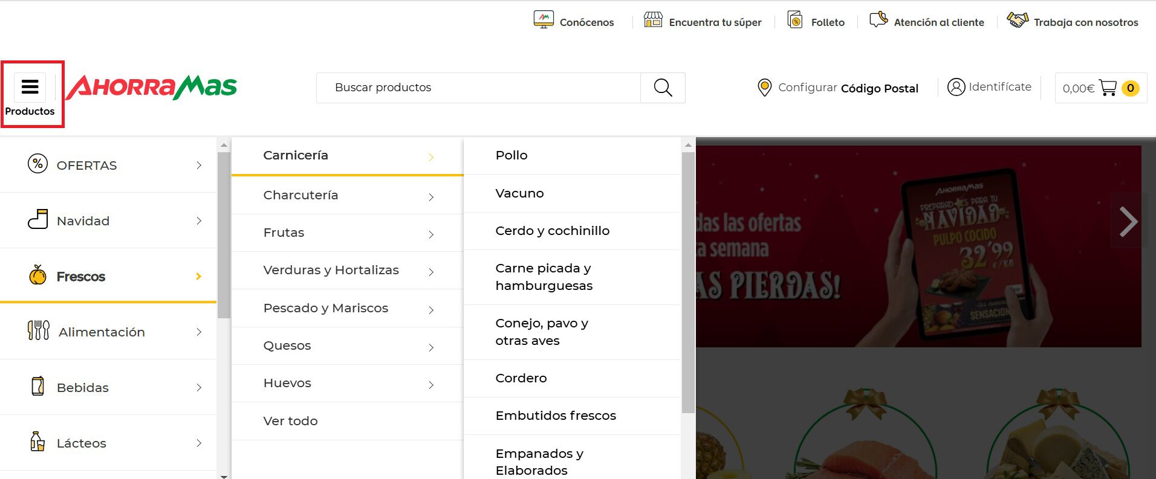Expand the Huevos submenu chevron
Screen dimensions: 1156x479
[x=431, y=385]
